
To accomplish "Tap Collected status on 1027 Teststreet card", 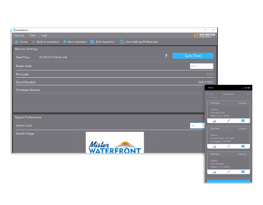I will click(242, 154).
